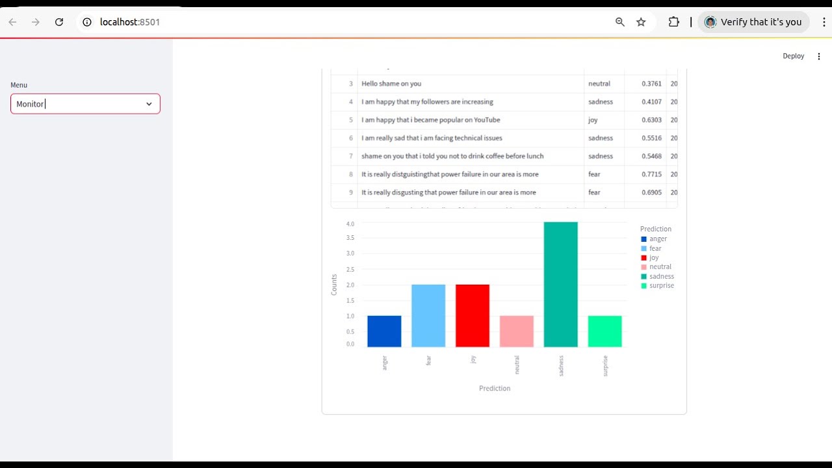Bookmark this page with the star
Viewport: 832px width, 468px height.
click(x=641, y=22)
